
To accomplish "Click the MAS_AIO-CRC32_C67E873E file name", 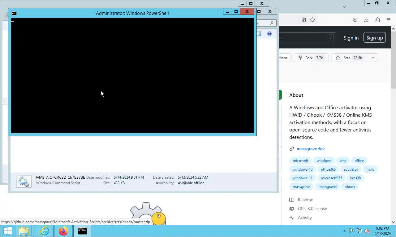I will pyautogui.click(x=61, y=177).
